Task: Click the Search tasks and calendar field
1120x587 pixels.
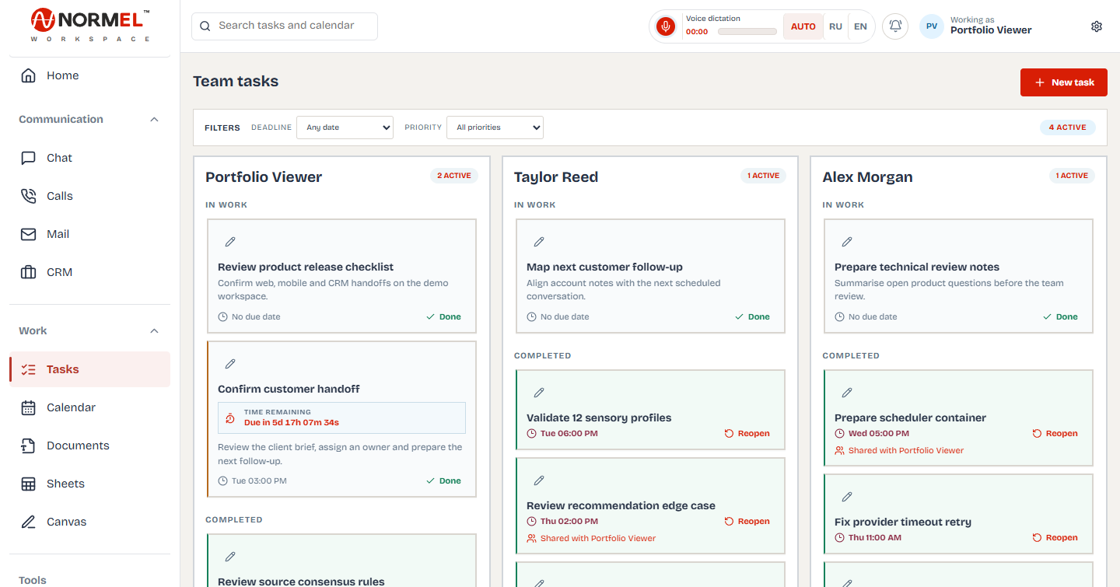Action: click(x=285, y=26)
